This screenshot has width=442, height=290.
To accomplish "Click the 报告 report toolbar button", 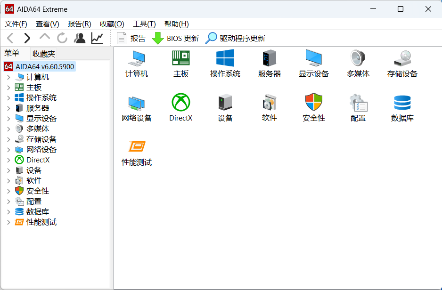I will (x=131, y=38).
